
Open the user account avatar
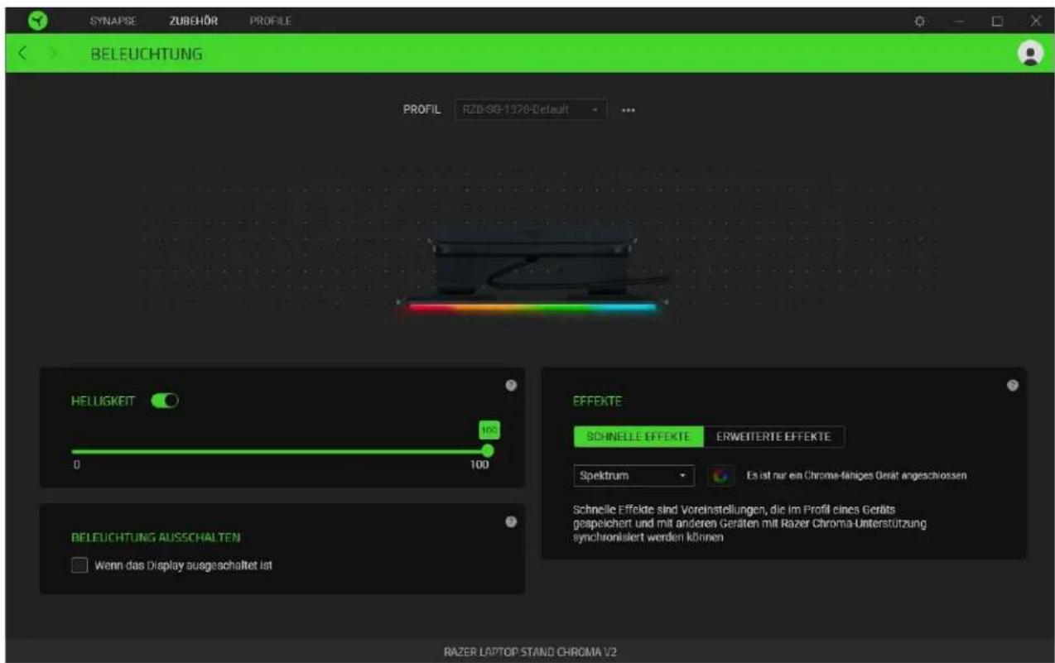[x=1029, y=53]
